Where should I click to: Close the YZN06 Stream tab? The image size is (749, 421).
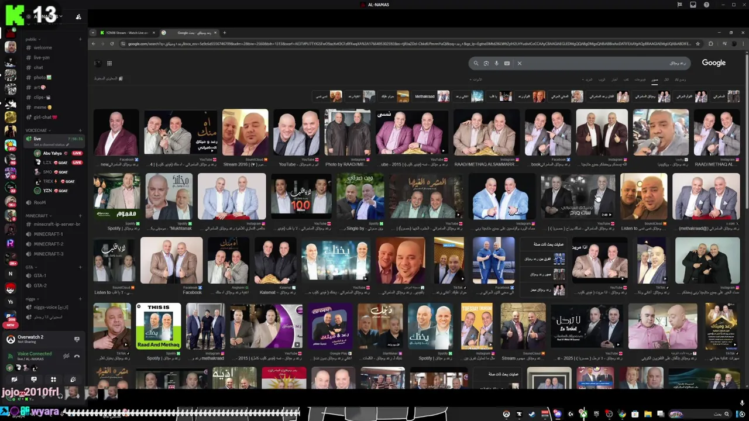point(153,33)
